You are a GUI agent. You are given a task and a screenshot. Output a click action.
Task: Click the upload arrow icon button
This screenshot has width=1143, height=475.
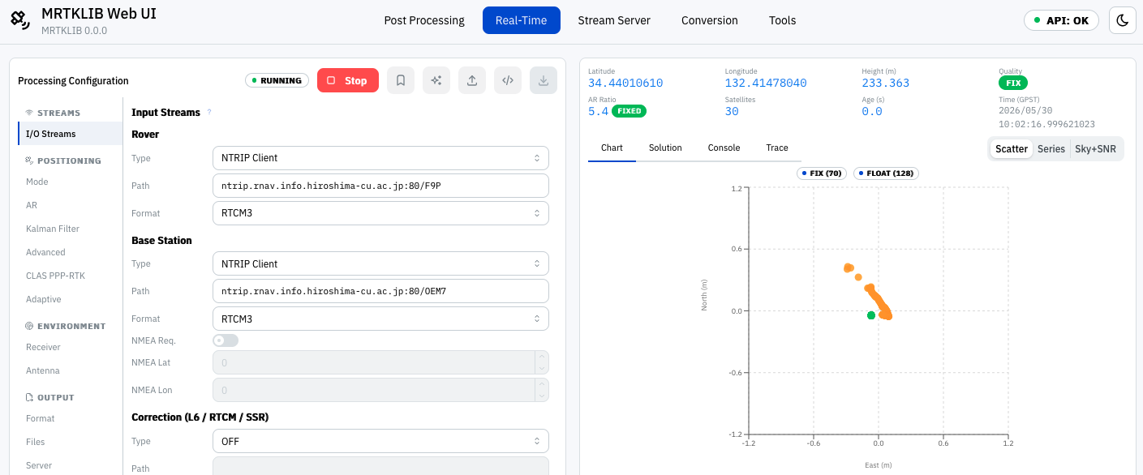[x=472, y=80]
